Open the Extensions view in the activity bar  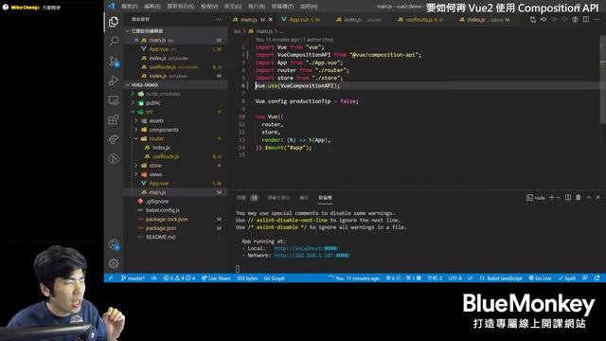pos(114,119)
